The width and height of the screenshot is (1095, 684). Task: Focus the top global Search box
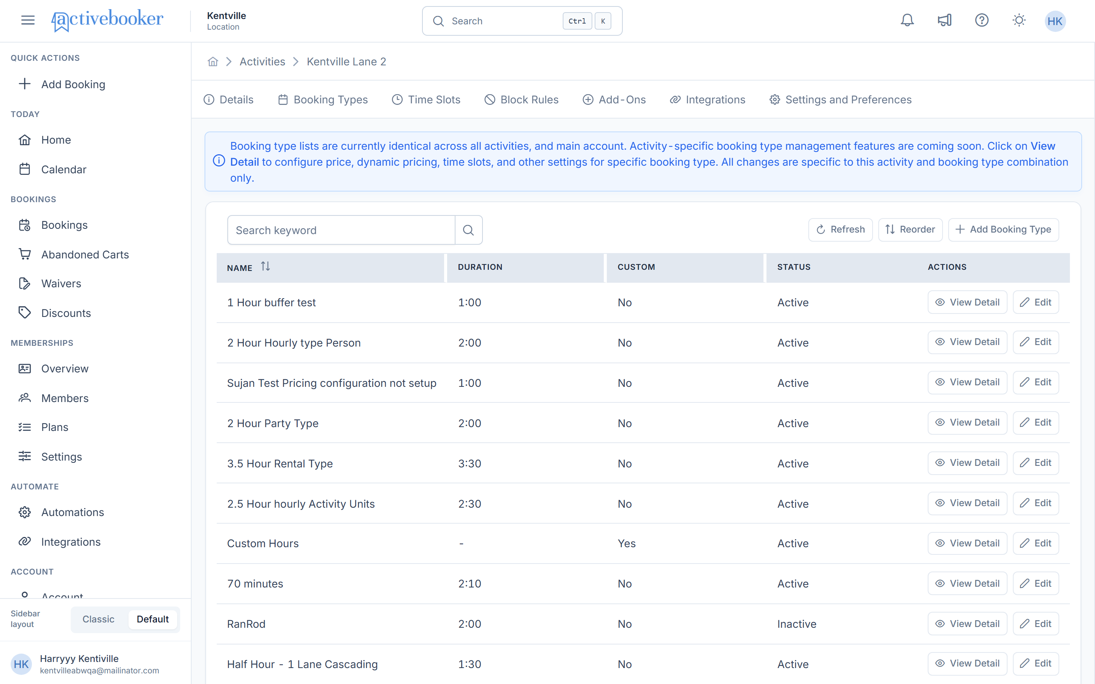tap(522, 21)
